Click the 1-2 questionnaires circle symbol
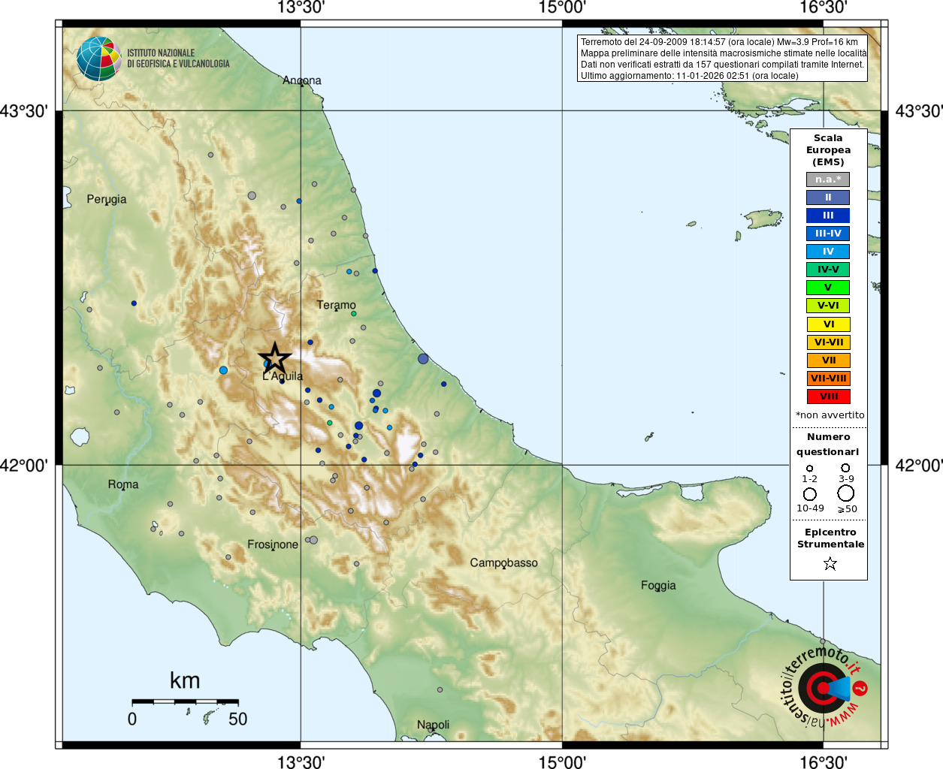Screen dimensions: 943x769 [809, 468]
